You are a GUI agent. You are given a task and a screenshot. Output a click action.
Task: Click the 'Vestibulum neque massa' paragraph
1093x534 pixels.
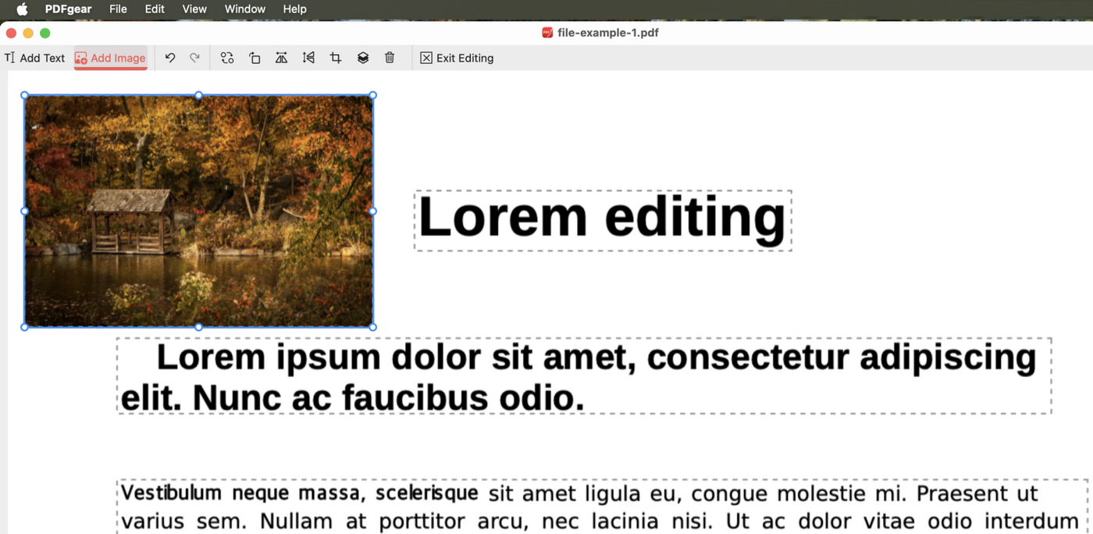coord(601,507)
